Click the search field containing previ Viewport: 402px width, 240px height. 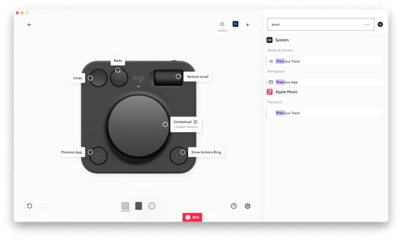pyautogui.click(x=321, y=24)
